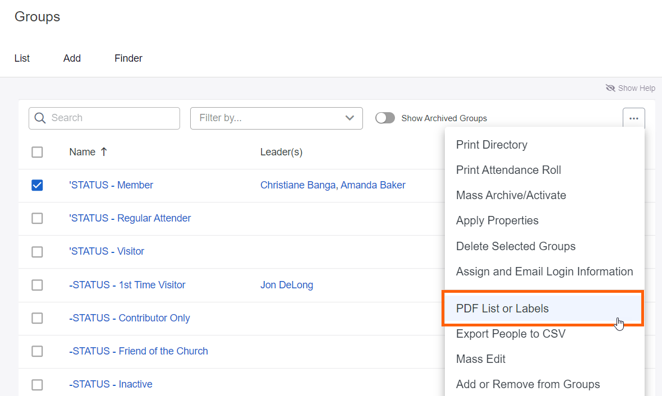The image size is (662, 396).
Task: Select Export People to CSV
Action: click(511, 334)
